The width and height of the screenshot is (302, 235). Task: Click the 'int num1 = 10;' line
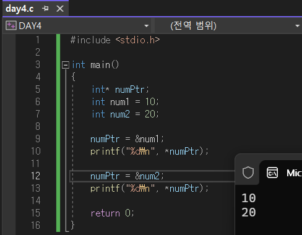(x=125, y=102)
